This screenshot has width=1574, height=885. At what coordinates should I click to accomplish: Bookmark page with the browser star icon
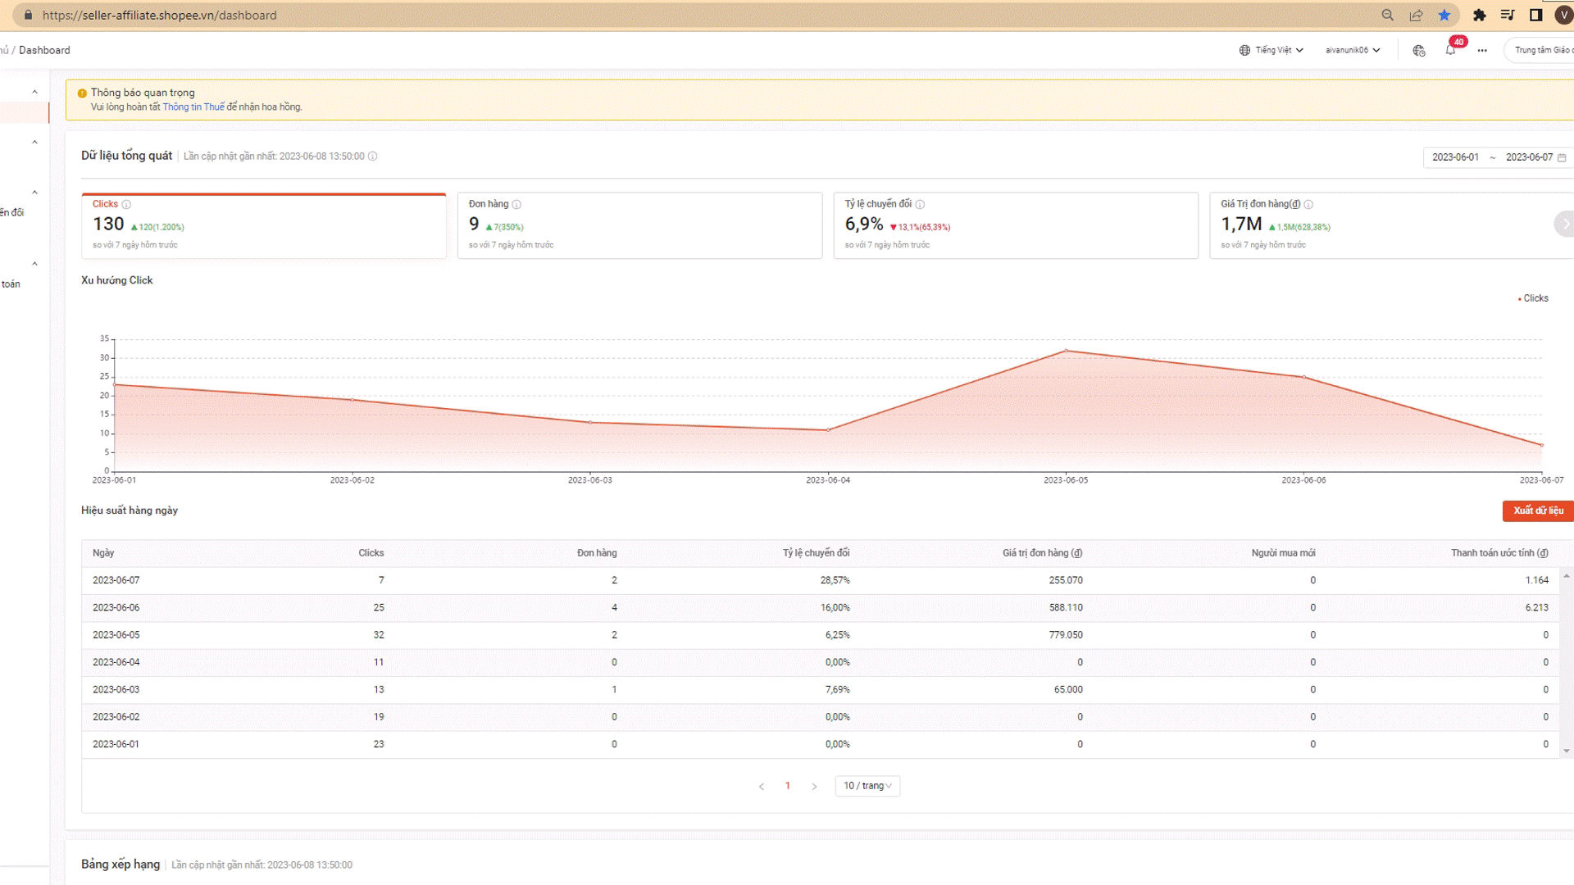click(1444, 15)
